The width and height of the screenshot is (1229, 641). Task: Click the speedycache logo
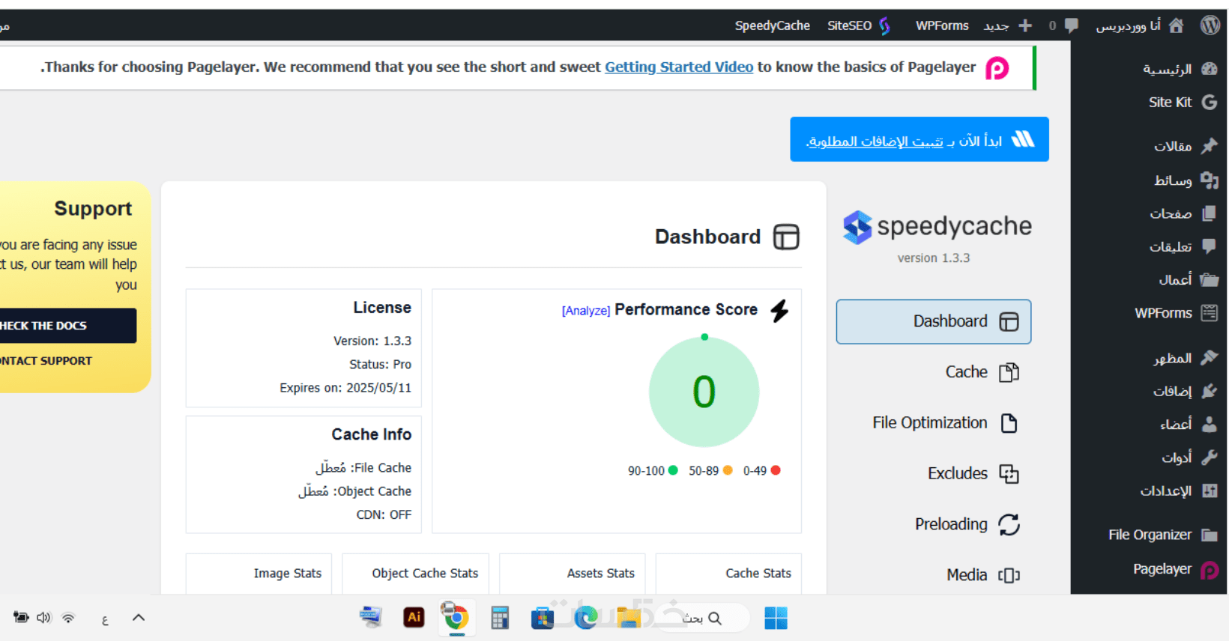pyautogui.click(x=937, y=227)
